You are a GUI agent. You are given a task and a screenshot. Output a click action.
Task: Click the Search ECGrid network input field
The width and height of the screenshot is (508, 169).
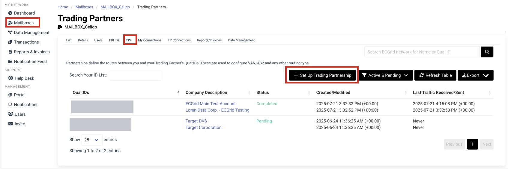click(x=423, y=52)
